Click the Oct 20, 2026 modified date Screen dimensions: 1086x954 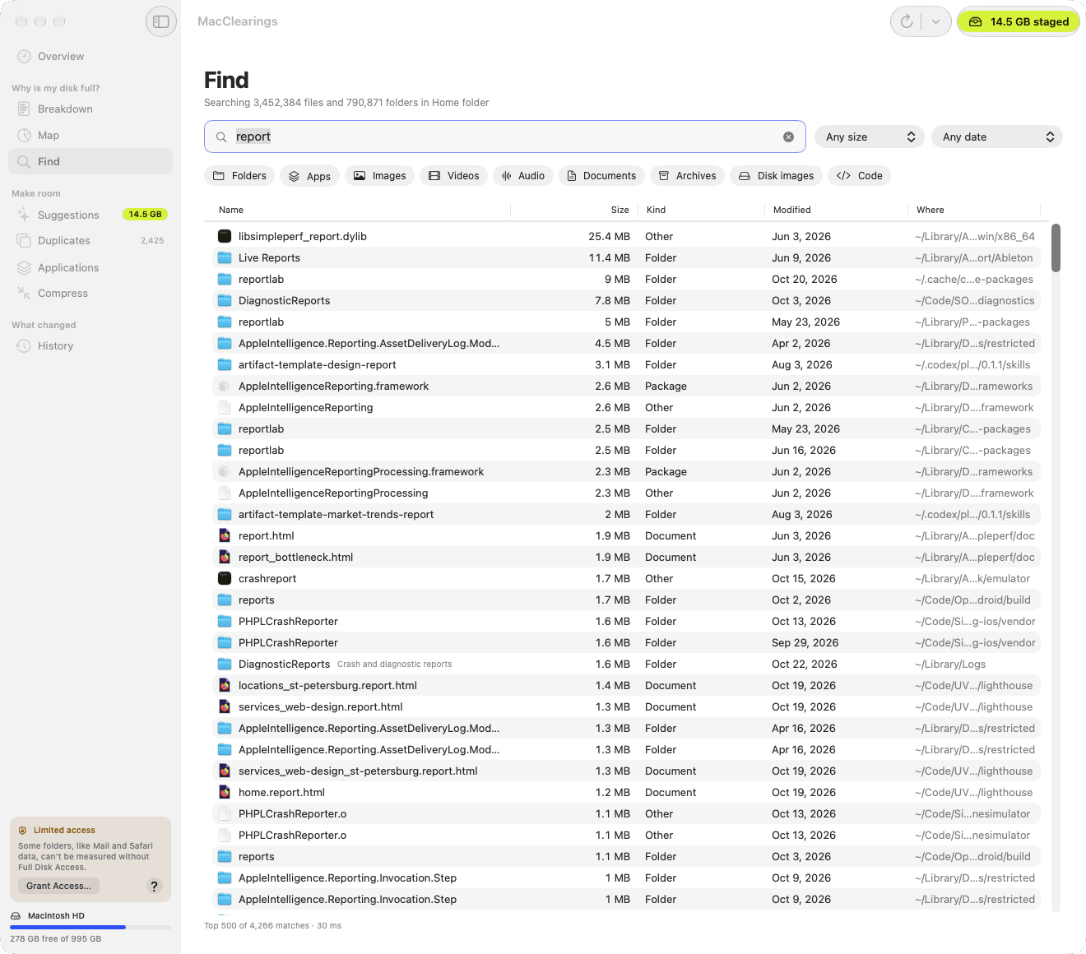click(805, 280)
